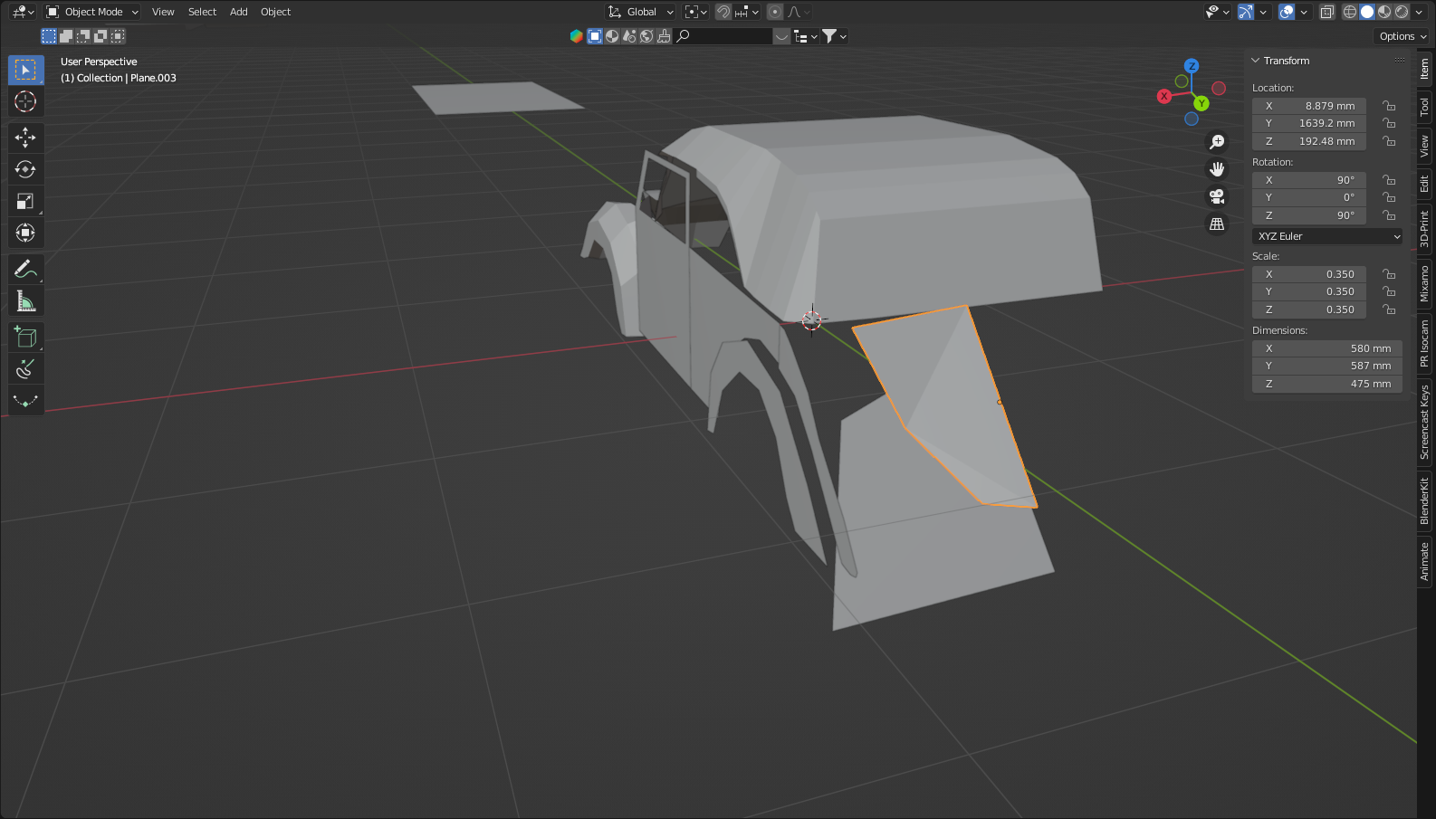Viewport: 1436px width, 819px height.
Task: Open the Object Mode dropdown
Action: (x=92, y=12)
